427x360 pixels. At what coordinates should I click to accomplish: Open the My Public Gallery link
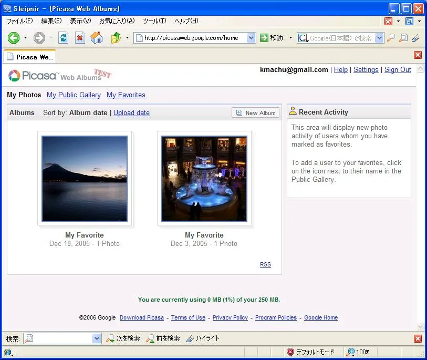click(x=74, y=95)
